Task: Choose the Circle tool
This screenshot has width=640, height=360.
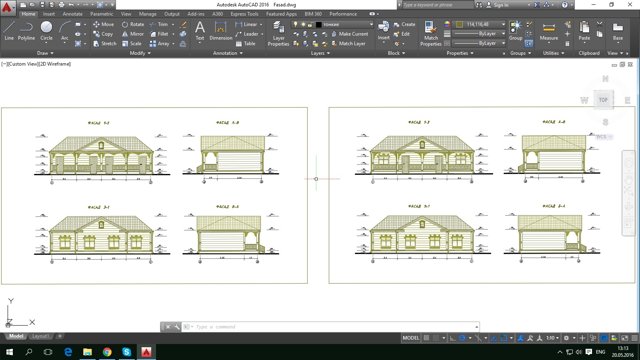Action: (x=46, y=31)
